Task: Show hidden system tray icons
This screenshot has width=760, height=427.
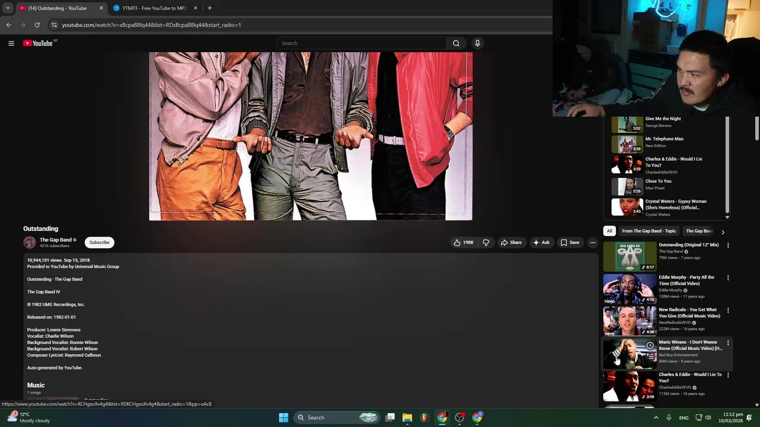Action: point(656,418)
